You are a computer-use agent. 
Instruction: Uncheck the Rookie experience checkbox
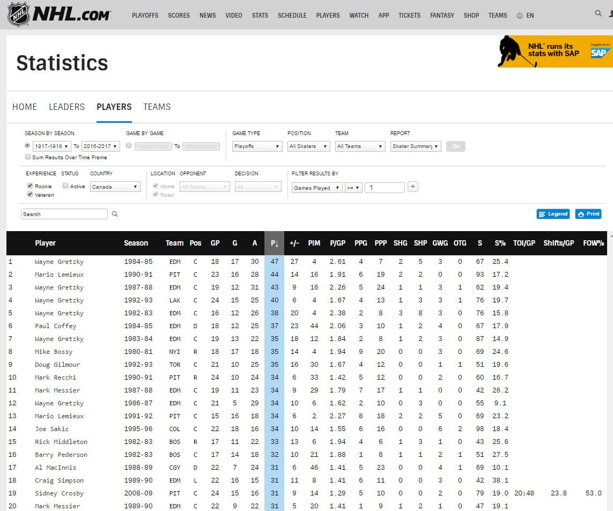30,186
